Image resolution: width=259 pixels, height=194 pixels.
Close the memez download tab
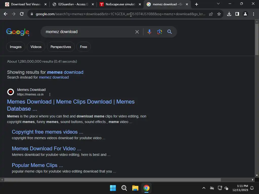[187, 4]
